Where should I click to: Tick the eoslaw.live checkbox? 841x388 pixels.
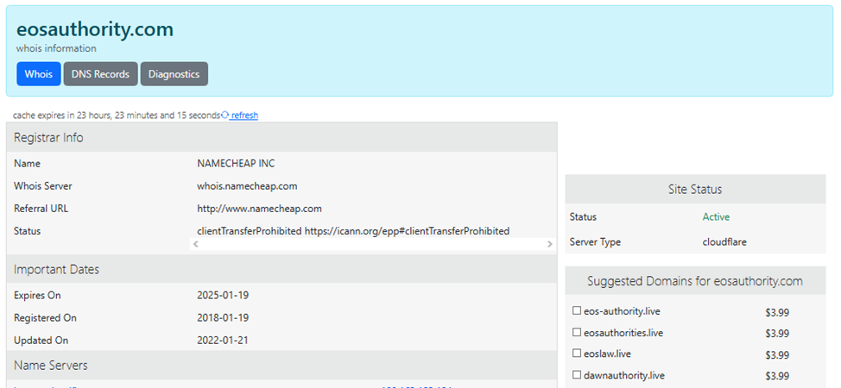tap(577, 354)
